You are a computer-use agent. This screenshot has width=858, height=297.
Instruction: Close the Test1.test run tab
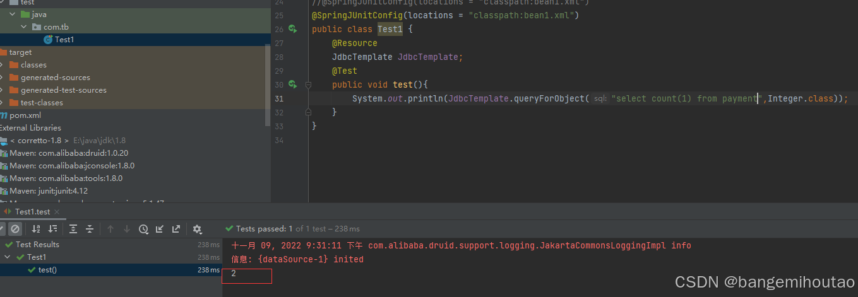56,212
